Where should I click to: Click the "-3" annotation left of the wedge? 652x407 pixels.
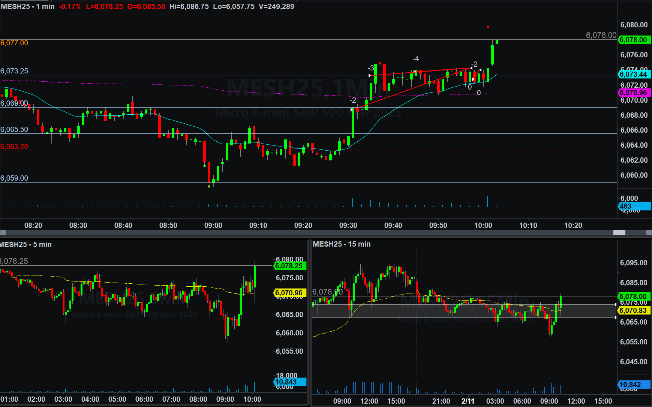coord(370,68)
